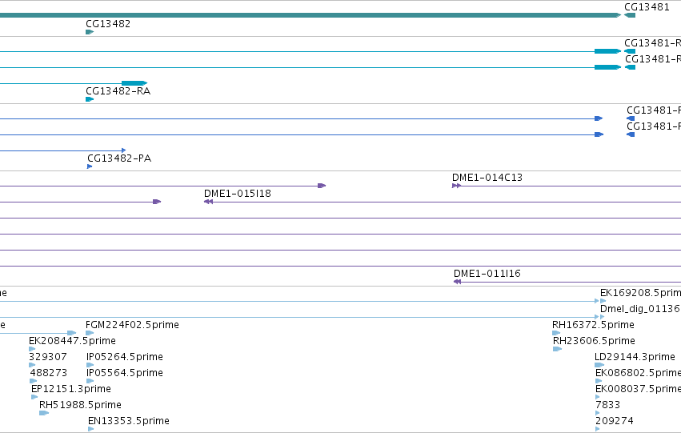The image size is (681, 433).
Task: Click the arrow glyph under 329307
Action: pos(32,365)
